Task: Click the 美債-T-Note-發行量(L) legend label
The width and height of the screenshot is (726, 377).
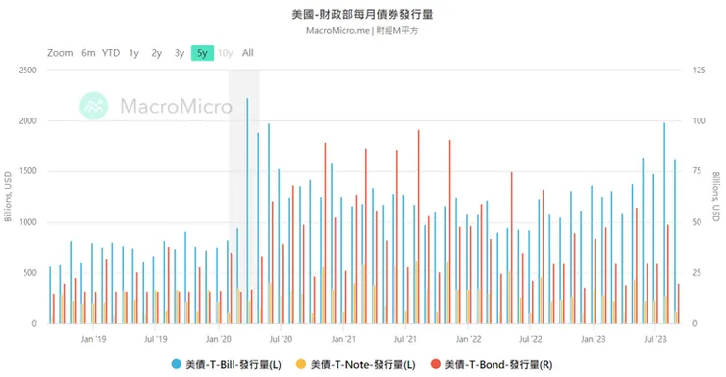Action: tap(363, 364)
